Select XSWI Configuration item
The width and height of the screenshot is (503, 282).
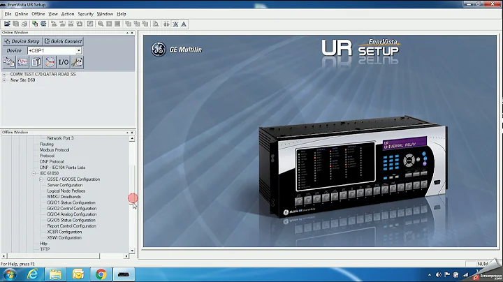(64, 238)
